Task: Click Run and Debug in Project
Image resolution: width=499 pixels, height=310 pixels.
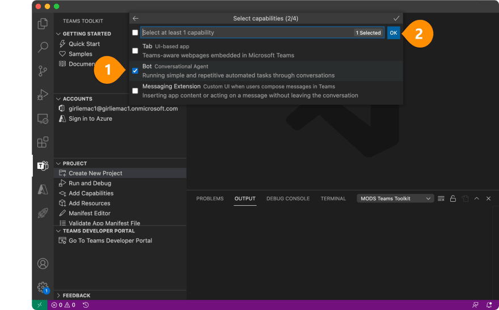Action: [90, 184]
